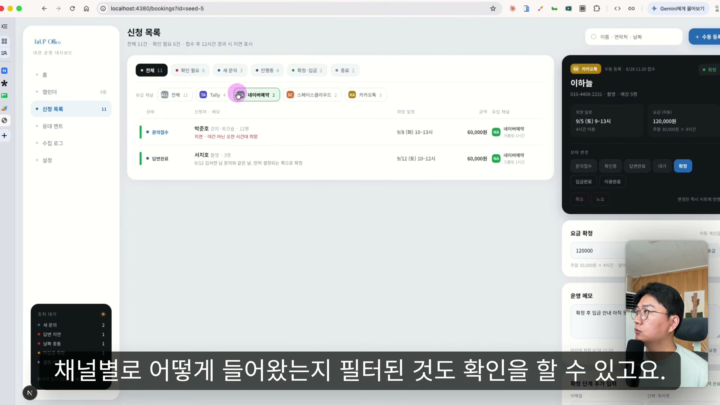Image resolution: width=720 pixels, height=405 pixels.
Task: Open the black asterisk pinned tab
Action: pyautogui.click(x=4, y=83)
